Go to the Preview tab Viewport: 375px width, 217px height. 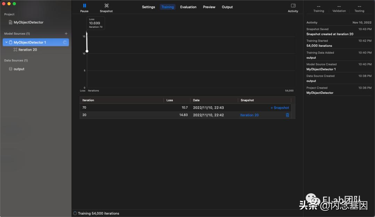(209, 7)
